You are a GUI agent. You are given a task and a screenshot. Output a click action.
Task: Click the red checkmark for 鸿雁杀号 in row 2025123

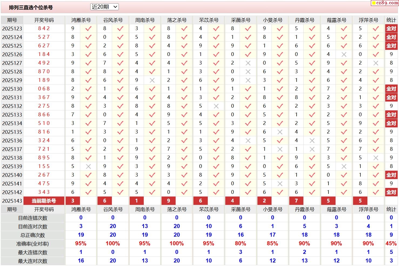pos(88,29)
